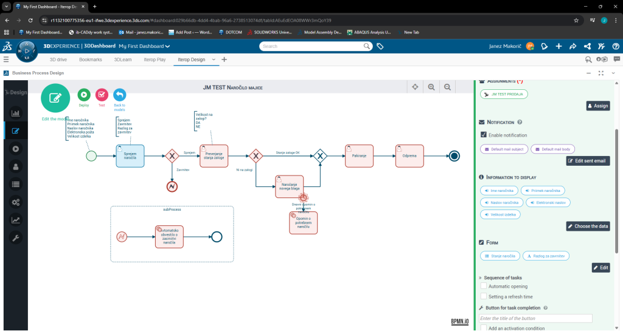Click the Edit sent email button
Image resolution: width=623 pixels, height=334 pixels.
pyautogui.click(x=587, y=161)
